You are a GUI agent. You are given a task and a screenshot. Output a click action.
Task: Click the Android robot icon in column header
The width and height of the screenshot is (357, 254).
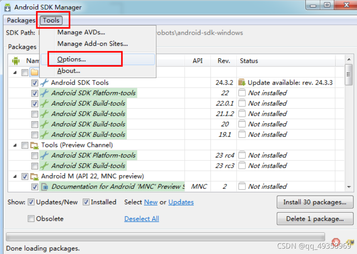(x=16, y=61)
